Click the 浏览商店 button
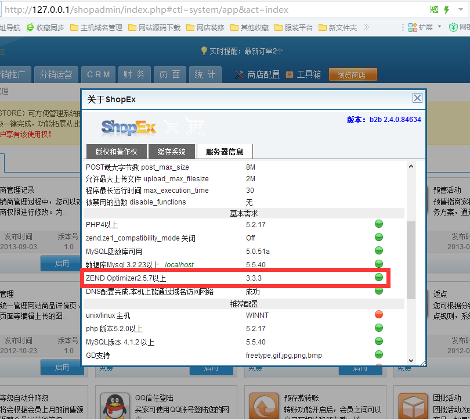This screenshot has width=470, height=420. (353, 74)
